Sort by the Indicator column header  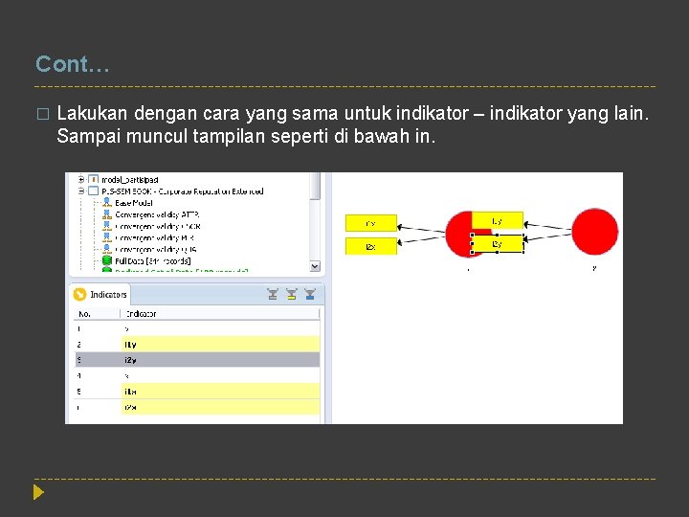(220, 314)
